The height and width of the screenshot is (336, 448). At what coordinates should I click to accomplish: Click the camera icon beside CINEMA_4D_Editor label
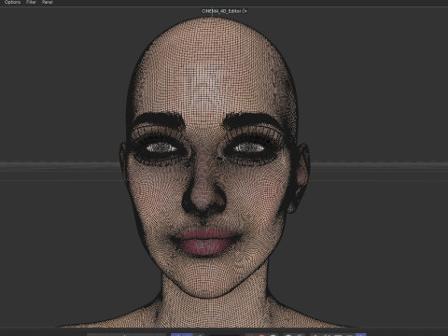tap(245, 11)
